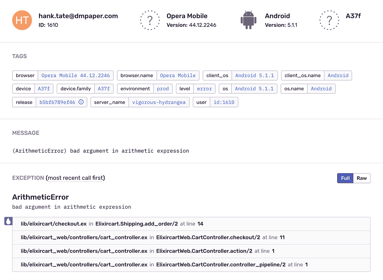The width and height of the screenshot is (383, 280).
Task: Click the release tag value b5bf6789ef46
Action: tap(57, 102)
